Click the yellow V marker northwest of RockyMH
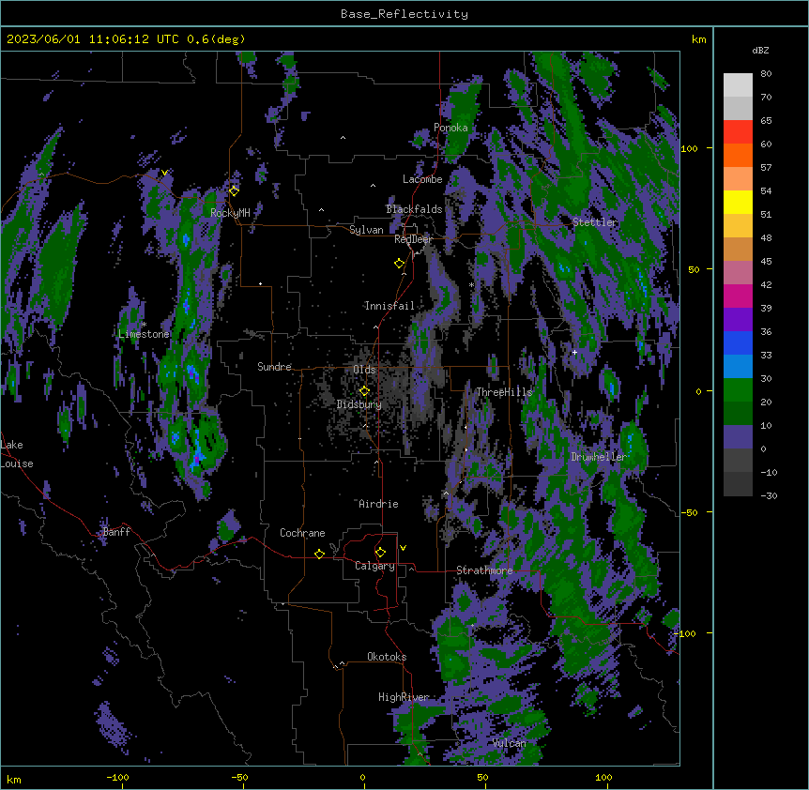Image resolution: width=809 pixels, height=790 pixels. click(x=164, y=173)
